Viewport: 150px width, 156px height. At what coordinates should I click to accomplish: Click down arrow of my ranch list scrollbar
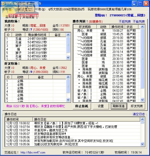coord(68,58)
